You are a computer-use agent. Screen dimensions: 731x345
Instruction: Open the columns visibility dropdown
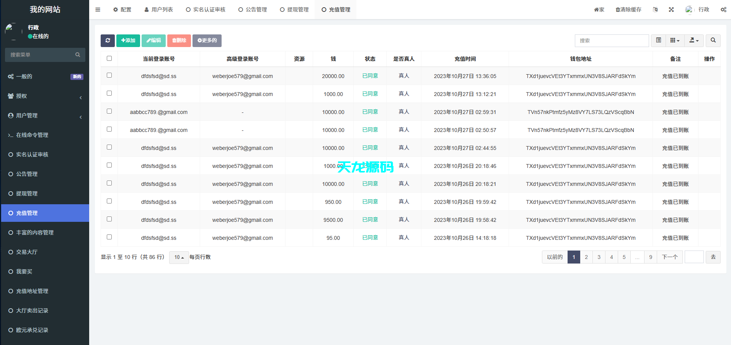click(x=675, y=40)
